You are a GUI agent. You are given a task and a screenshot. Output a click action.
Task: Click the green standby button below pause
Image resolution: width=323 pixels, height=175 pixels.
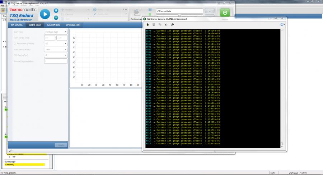point(56,17)
